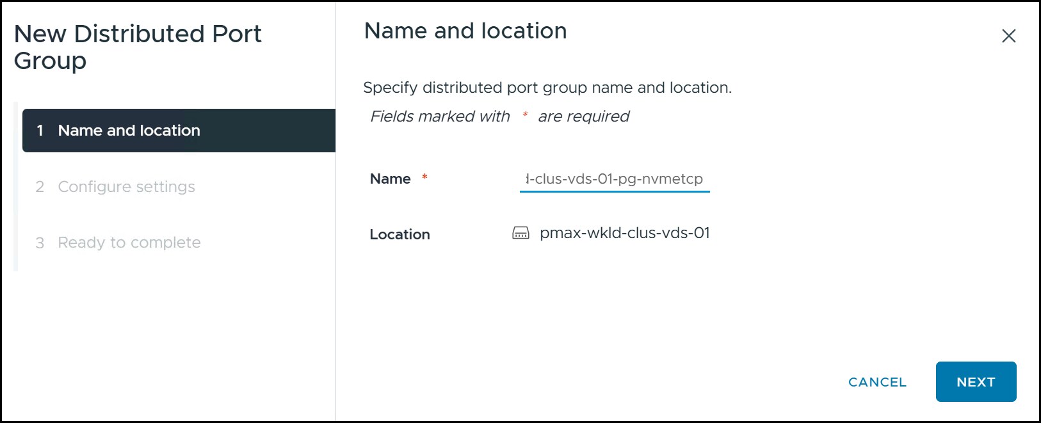The image size is (1041, 423).
Task: Click the Name field label
Action: [391, 179]
